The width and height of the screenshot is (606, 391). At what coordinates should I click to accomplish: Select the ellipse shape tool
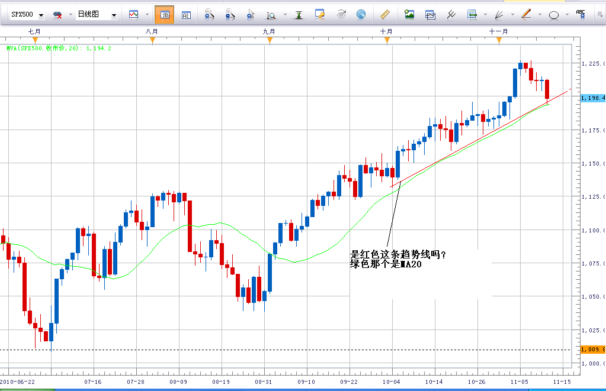[x=554, y=15]
